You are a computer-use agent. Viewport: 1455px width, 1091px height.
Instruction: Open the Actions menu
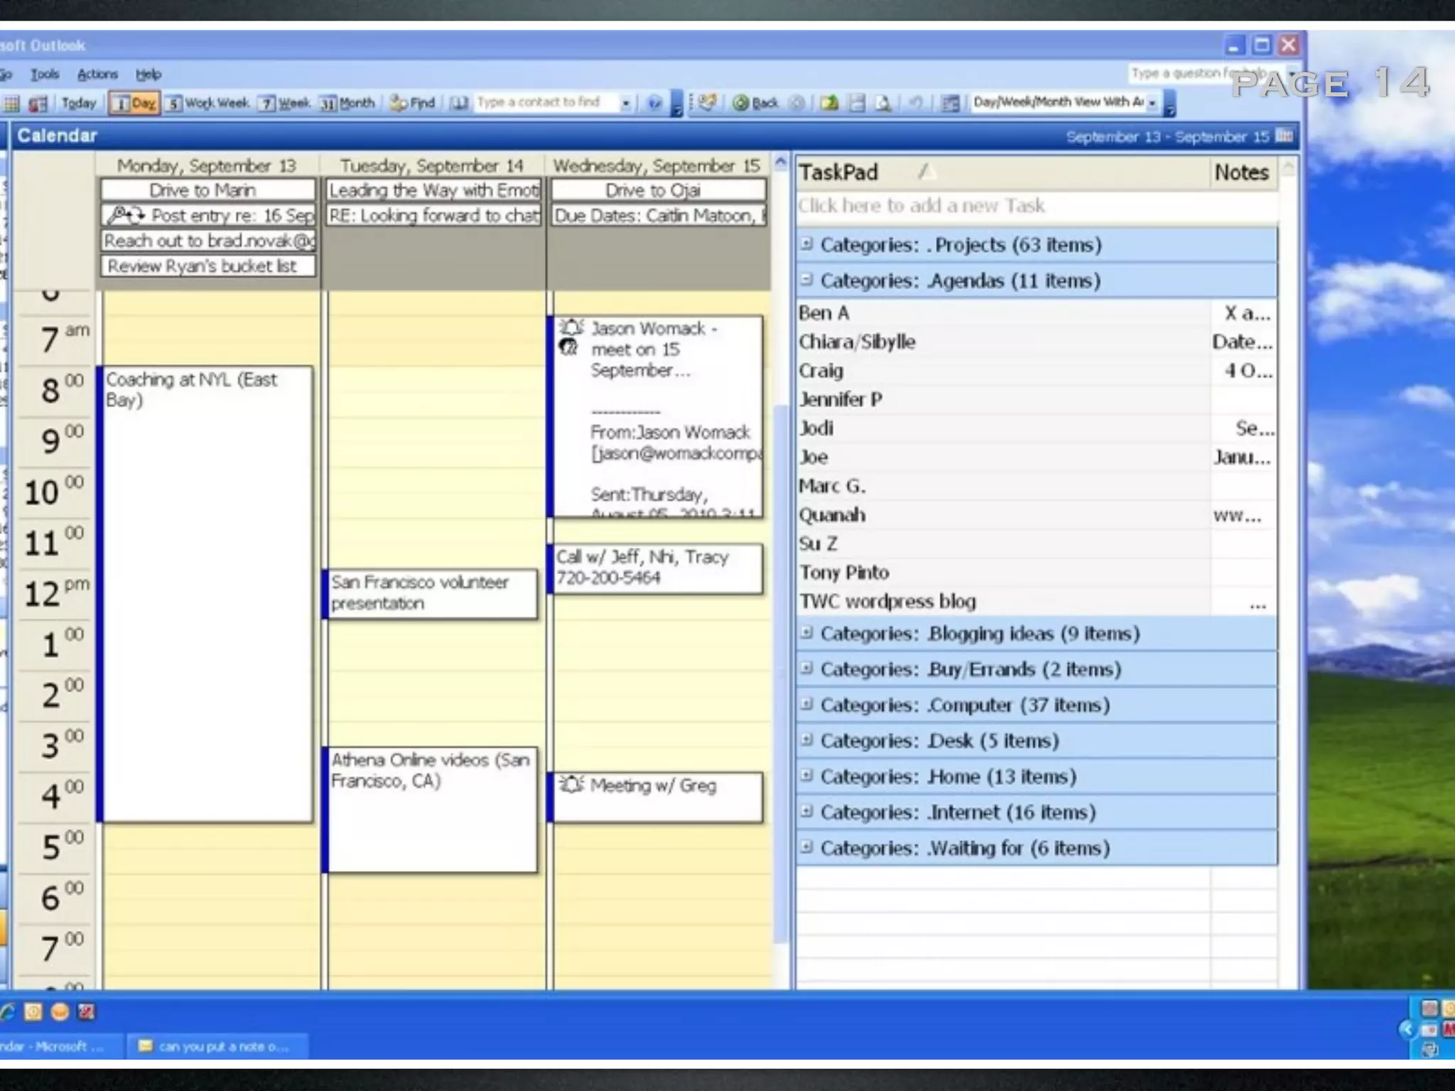97,74
